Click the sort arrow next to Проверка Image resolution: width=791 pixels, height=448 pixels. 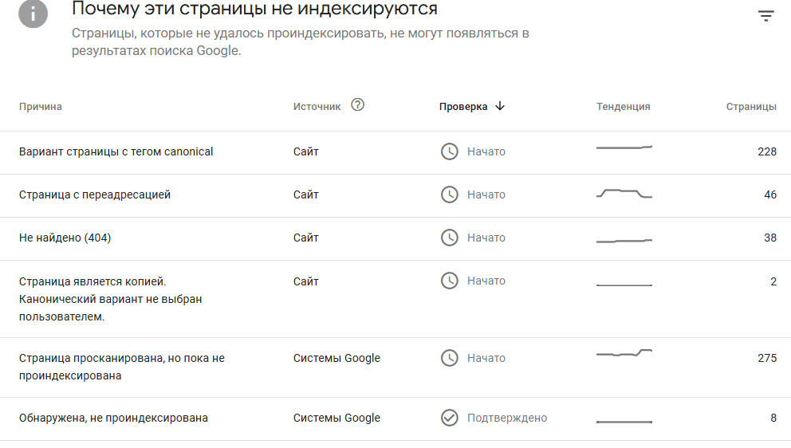500,106
